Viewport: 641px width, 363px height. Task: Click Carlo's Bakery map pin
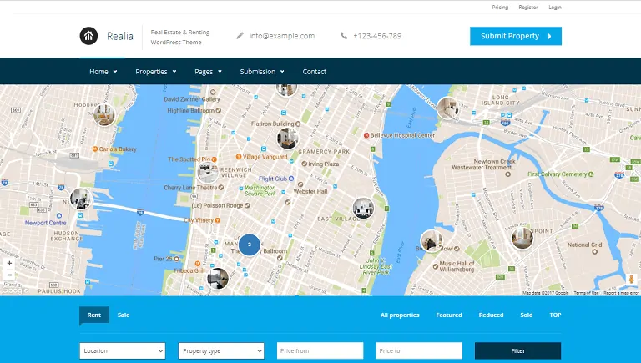coord(95,149)
